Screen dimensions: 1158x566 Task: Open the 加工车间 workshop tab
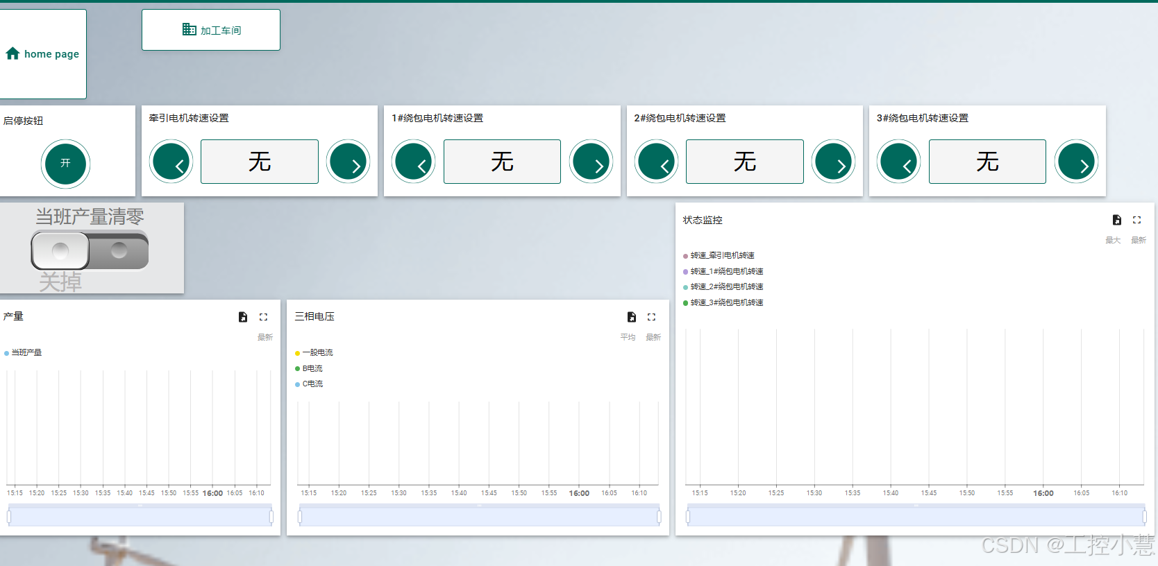pyautogui.click(x=211, y=30)
